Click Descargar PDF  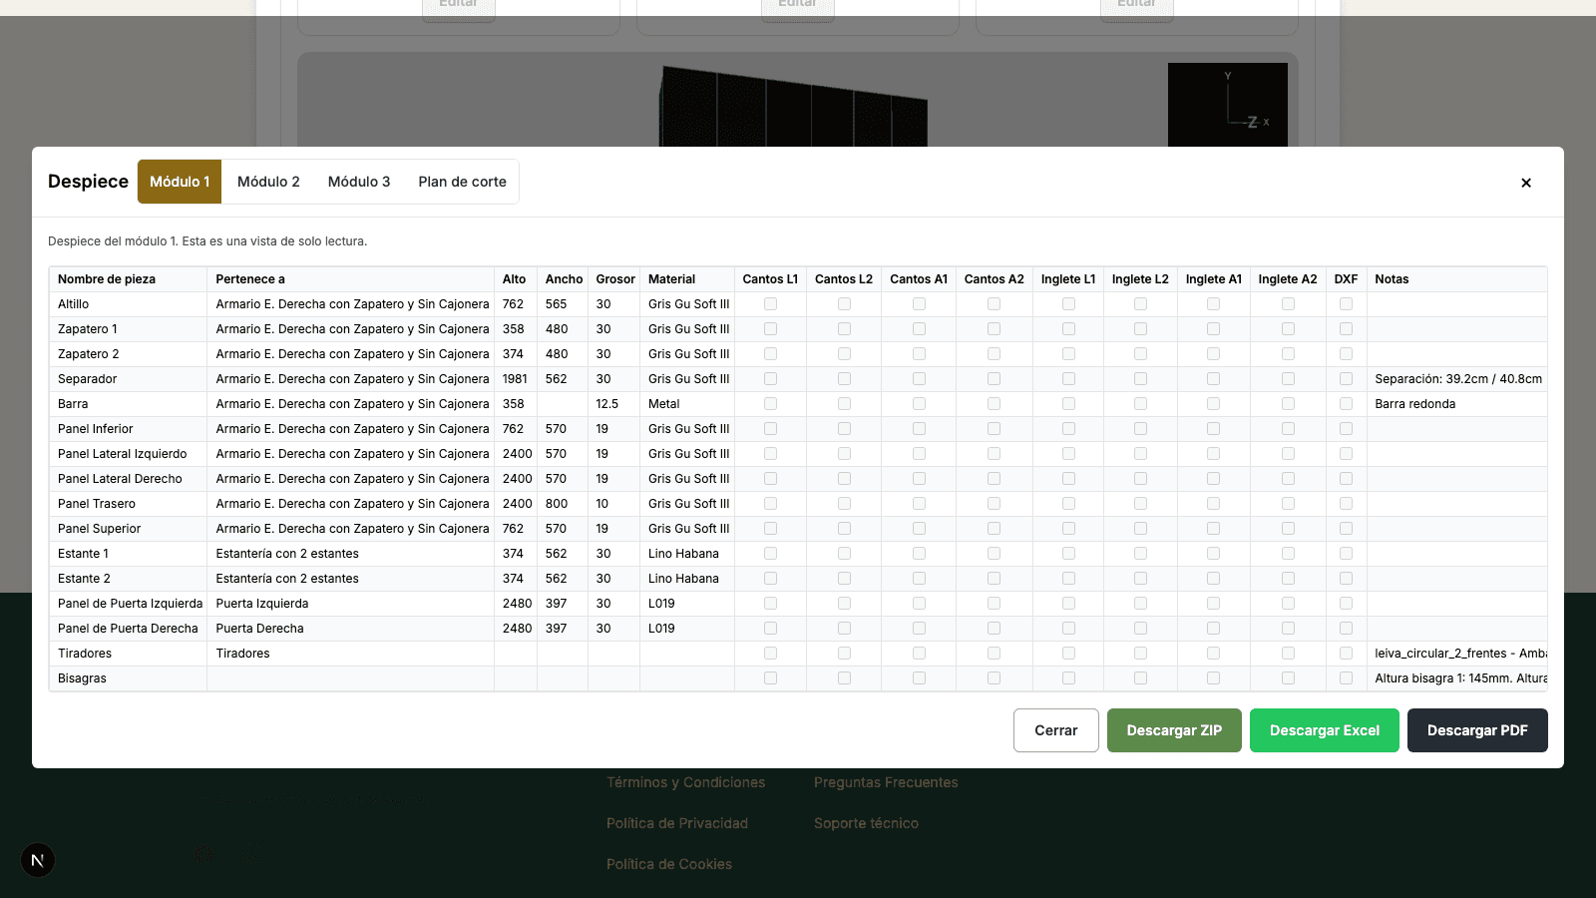point(1477,730)
